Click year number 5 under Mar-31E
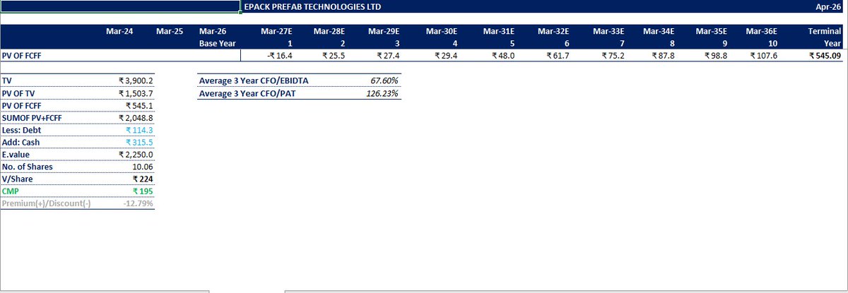Screen dimensions: 848x293 [513, 44]
